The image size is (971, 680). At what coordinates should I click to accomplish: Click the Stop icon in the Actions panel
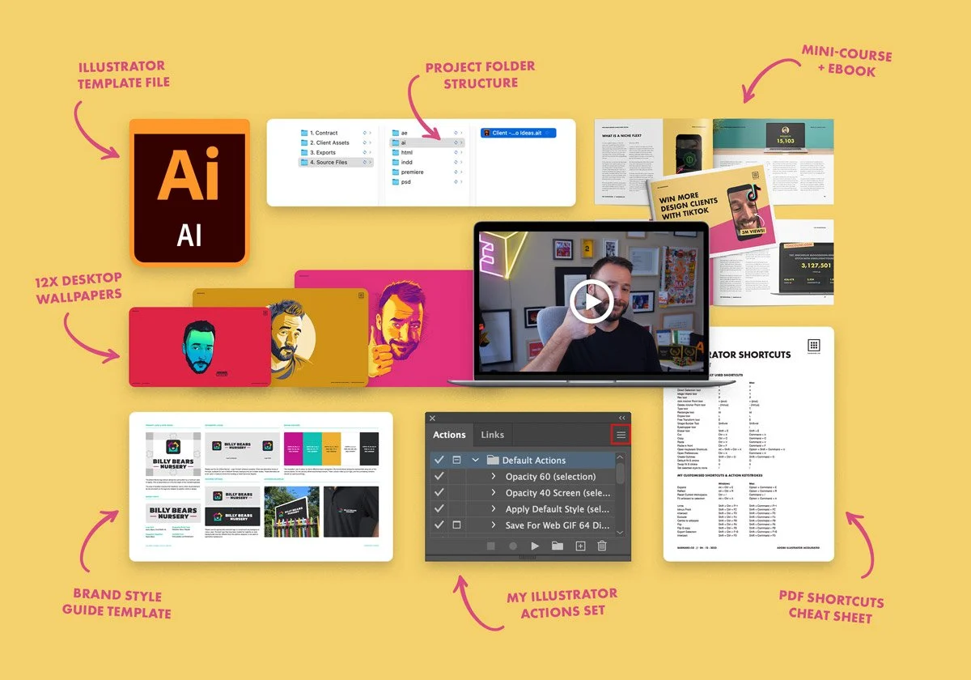(491, 546)
